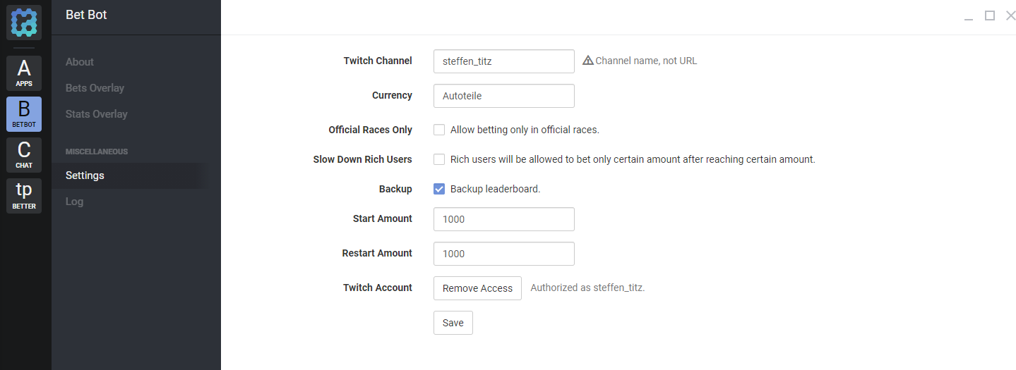
Task: Select the BetBot sidebar icon
Action: click(24, 114)
